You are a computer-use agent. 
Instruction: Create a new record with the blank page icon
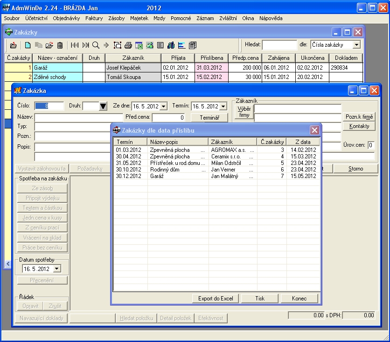coord(28,45)
